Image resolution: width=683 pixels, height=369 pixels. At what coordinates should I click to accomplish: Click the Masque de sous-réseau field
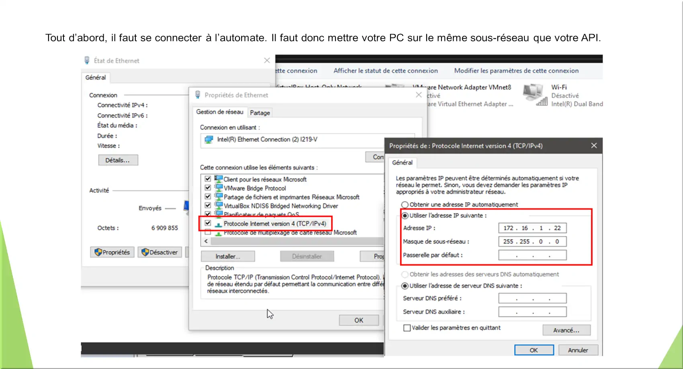(x=532, y=241)
